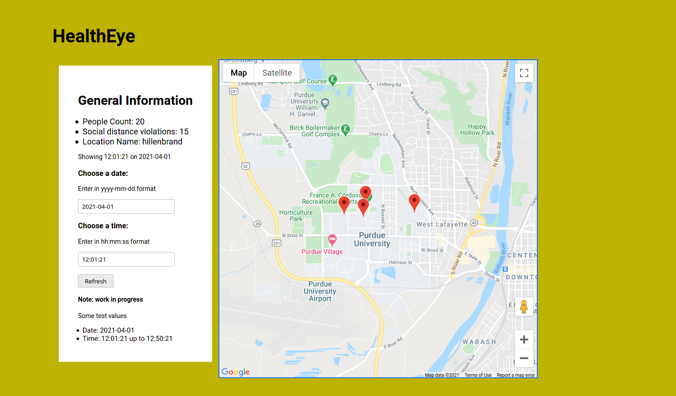Screen dimensions: 676x396
Task: Select the red marker left of Córdova Recreational
Action: (x=344, y=205)
